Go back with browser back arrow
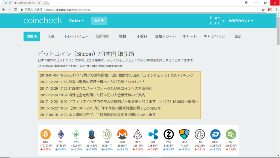Image resolution: width=280 pixels, height=158 pixels. coord(4,10)
